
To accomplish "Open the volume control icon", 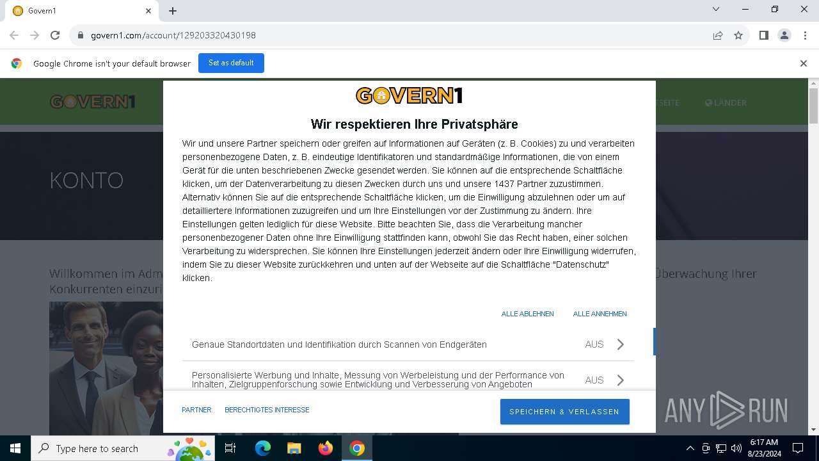I will click(x=736, y=448).
